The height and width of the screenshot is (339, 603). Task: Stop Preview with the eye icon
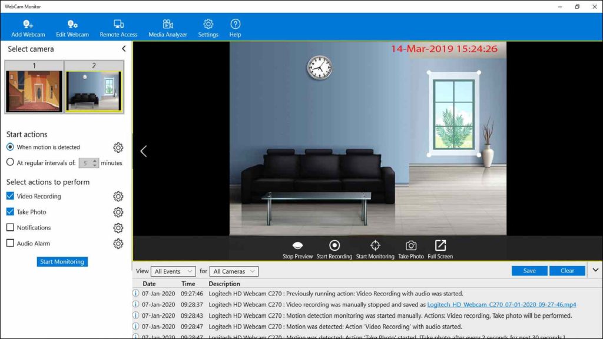[x=297, y=250]
